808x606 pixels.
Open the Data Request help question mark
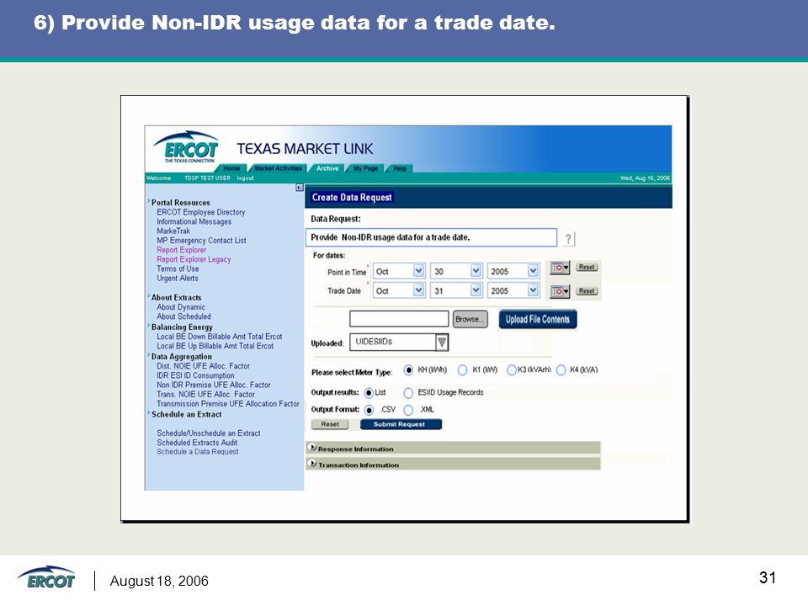(568, 238)
